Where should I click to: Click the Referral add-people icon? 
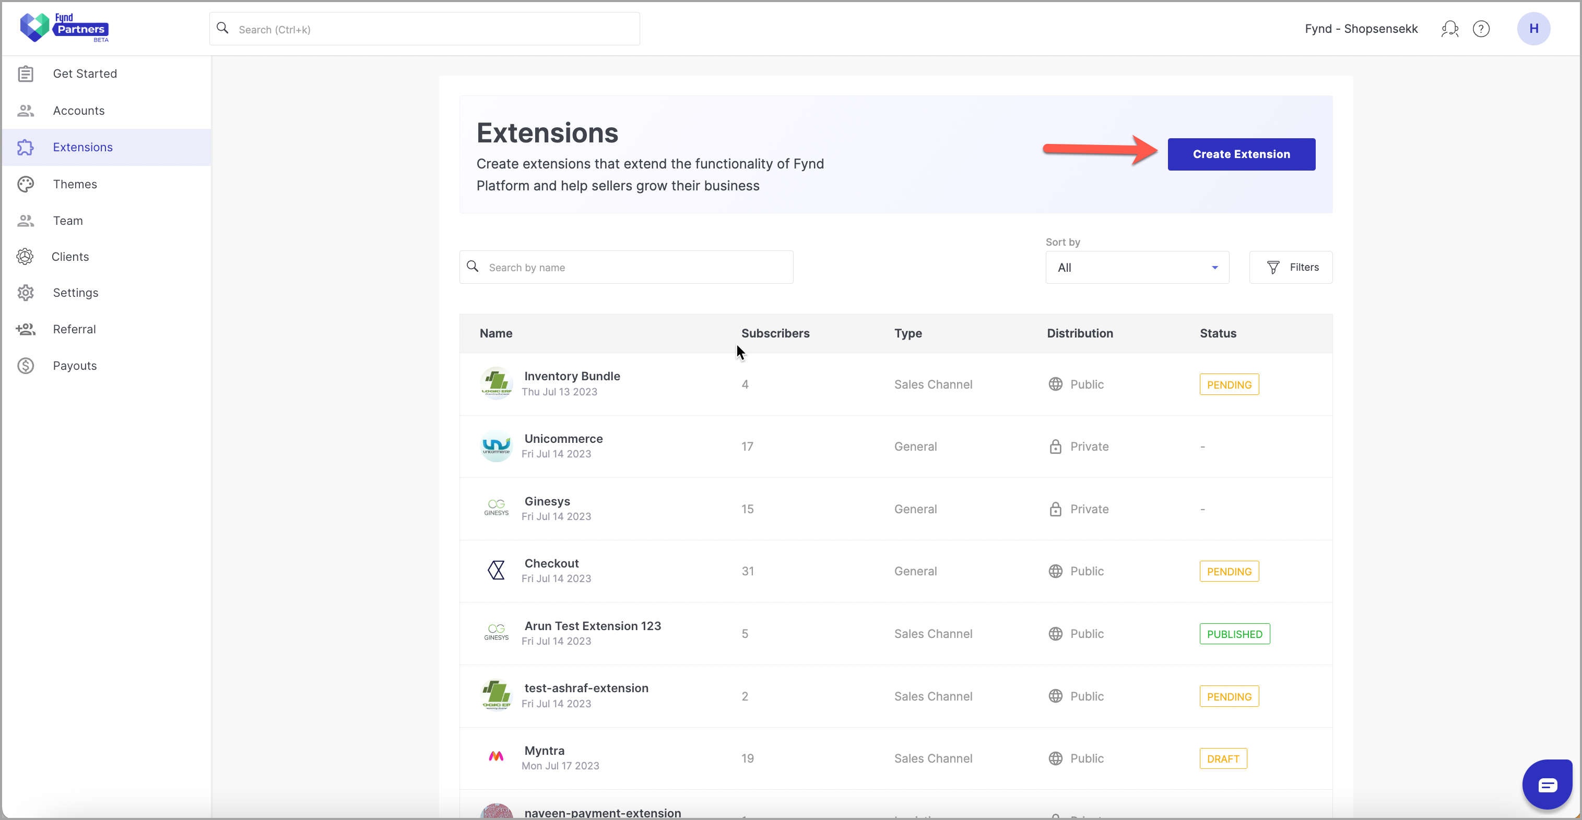click(x=25, y=329)
